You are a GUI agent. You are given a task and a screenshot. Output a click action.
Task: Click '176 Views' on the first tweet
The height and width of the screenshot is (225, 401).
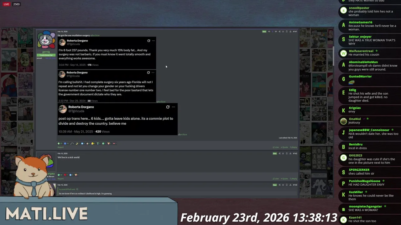coord(93,65)
